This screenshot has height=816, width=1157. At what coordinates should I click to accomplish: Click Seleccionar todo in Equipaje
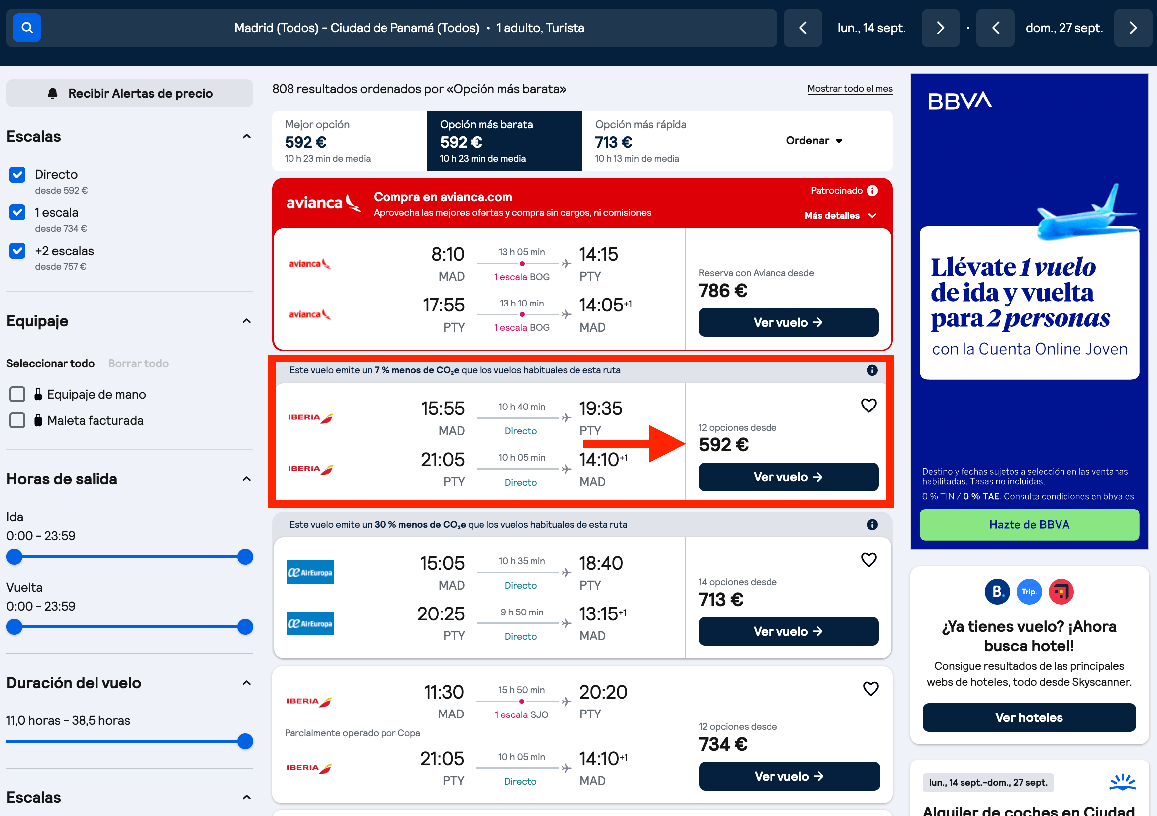[50, 363]
